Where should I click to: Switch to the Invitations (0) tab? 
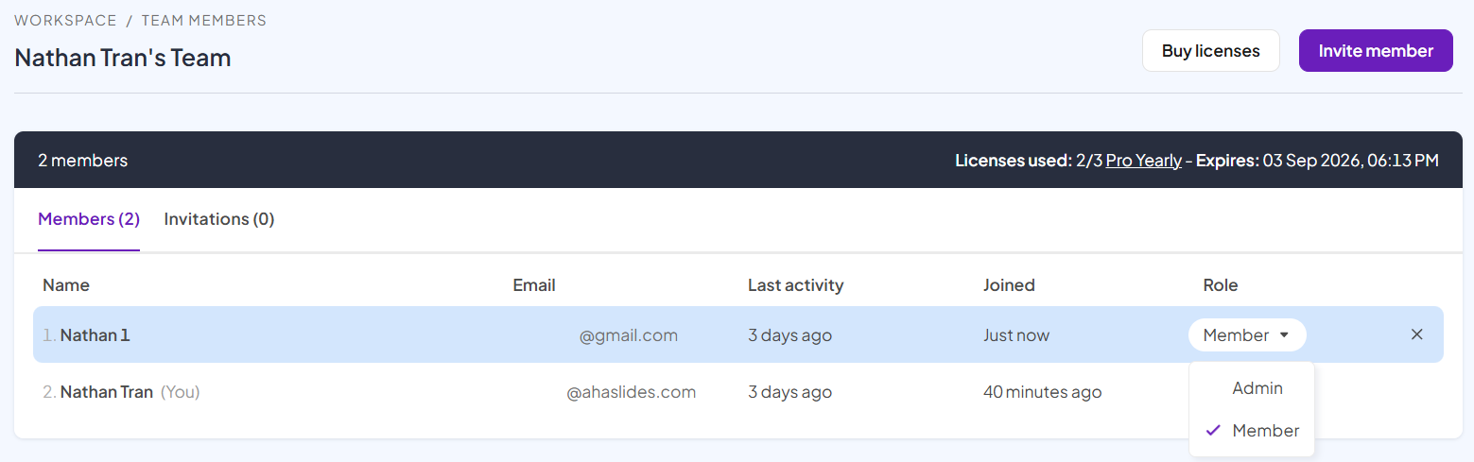pos(219,219)
